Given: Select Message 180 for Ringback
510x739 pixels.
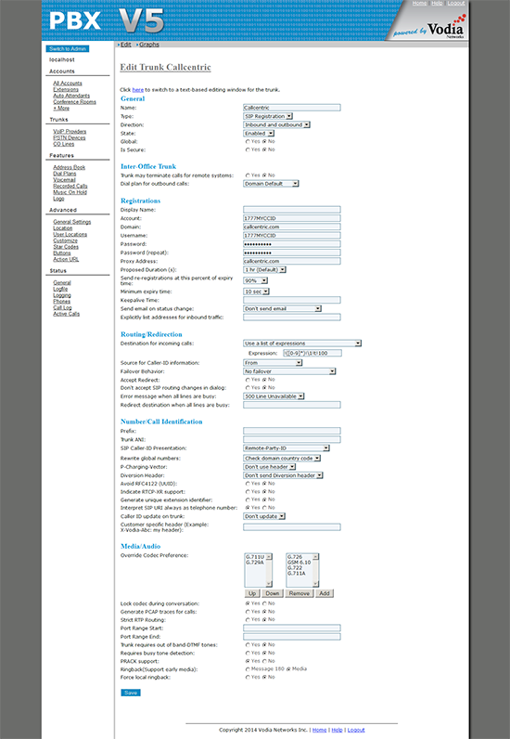Looking at the screenshot, I should coord(248,669).
